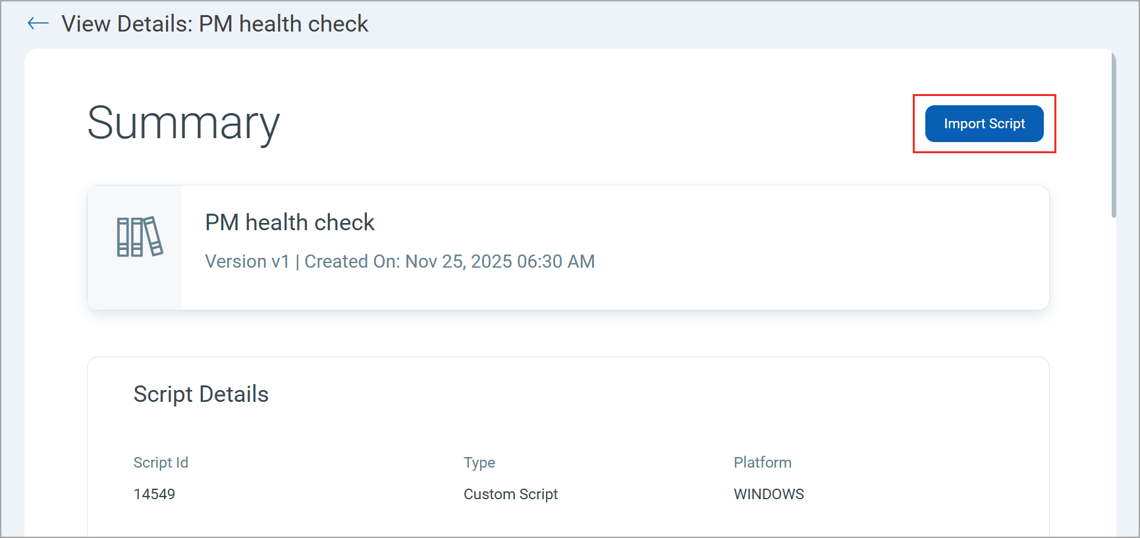Select the script ID value 14549
Image resolution: width=1140 pixels, height=538 pixels.
click(154, 495)
